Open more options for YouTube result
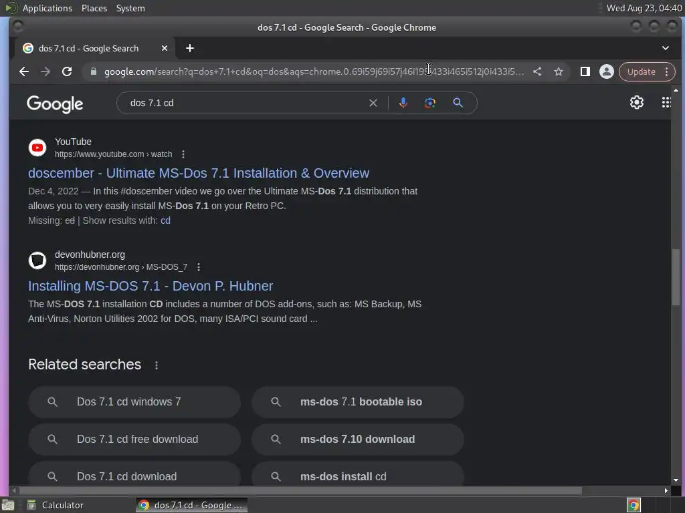The height and width of the screenshot is (513, 685). click(x=183, y=154)
